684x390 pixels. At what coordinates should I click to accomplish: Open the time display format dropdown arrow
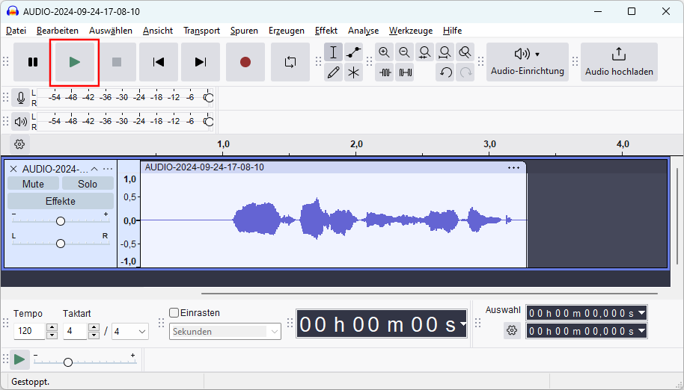[x=462, y=324]
